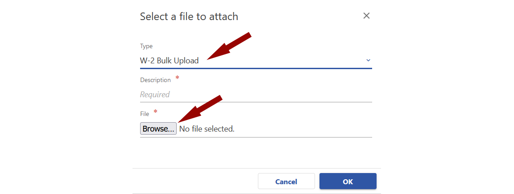Image resolution: width=514 pixels, height=194 pixels.
Task: Confirm with the OK button
Action: (348, 182)
